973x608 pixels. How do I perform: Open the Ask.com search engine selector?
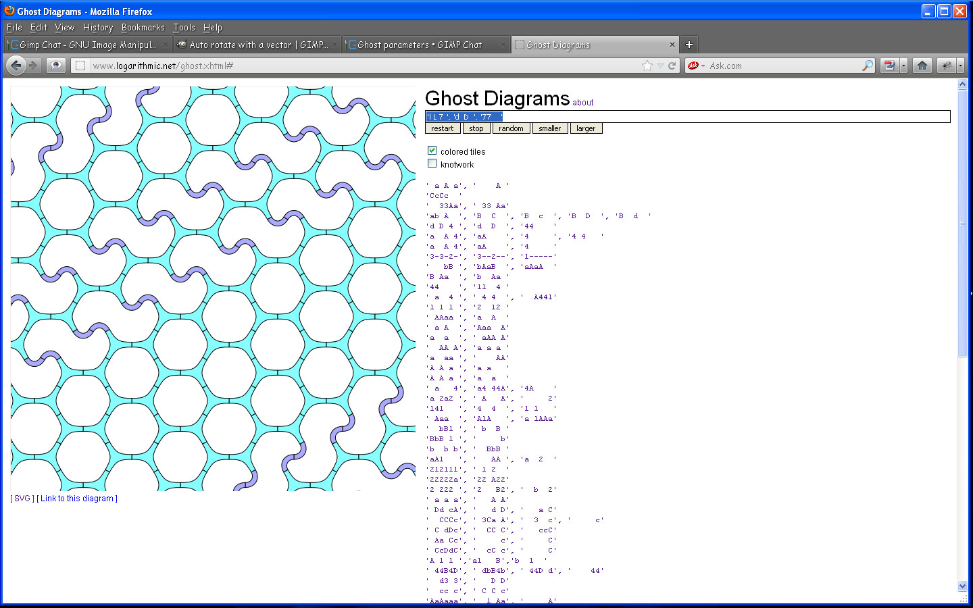[696, 66]
